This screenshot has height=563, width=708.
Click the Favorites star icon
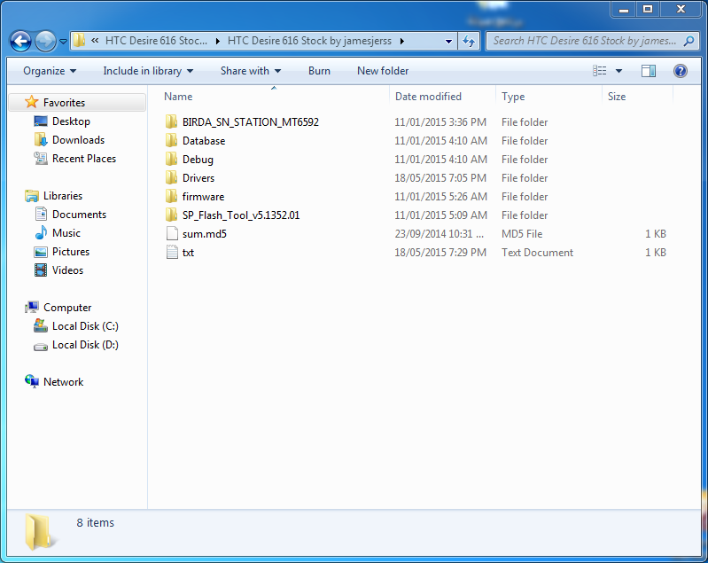point(32,102)
